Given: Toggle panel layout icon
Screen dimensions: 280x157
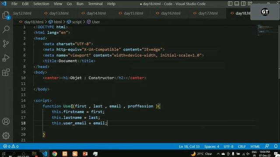Looking at the screenshot, I should (x=237, y=3).
